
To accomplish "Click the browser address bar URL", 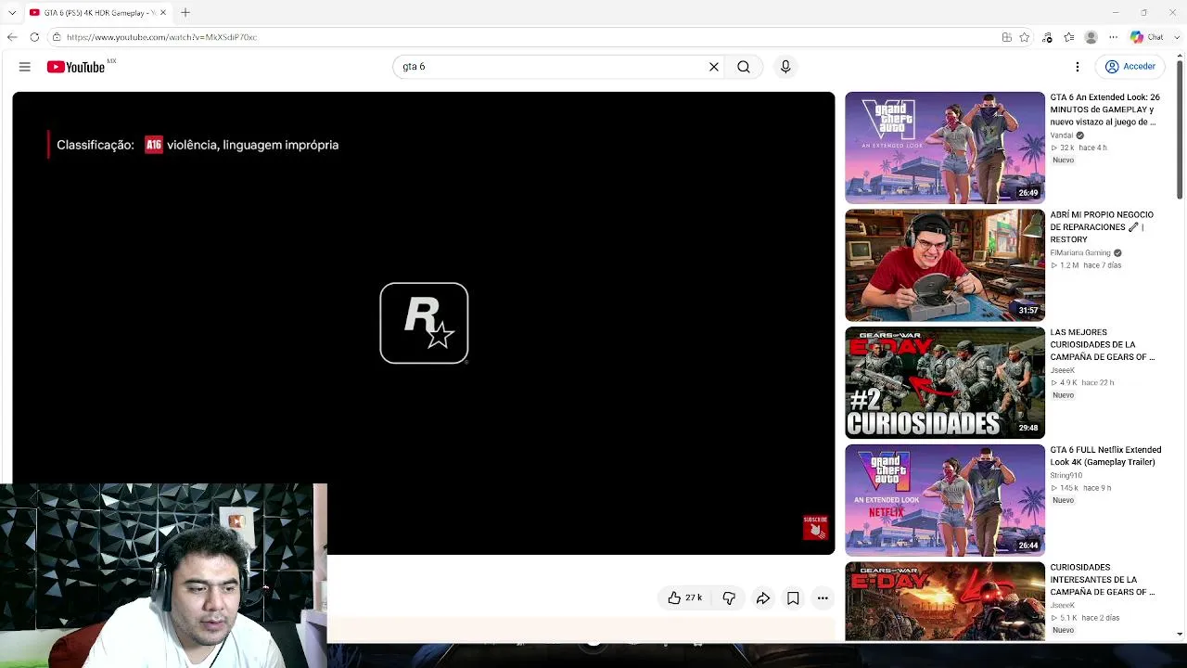I will (x=161, y=37).
